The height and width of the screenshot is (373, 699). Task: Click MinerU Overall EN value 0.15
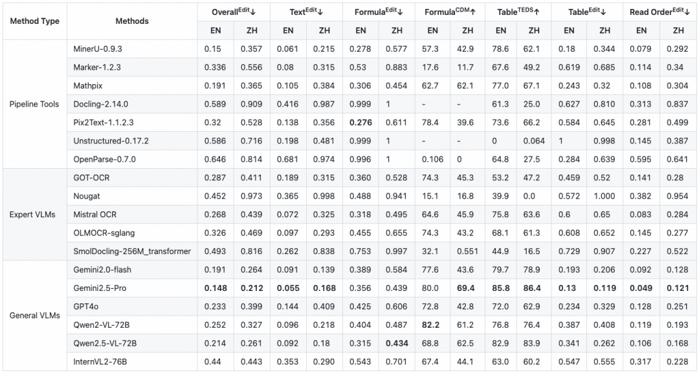(x=213, y=49)
